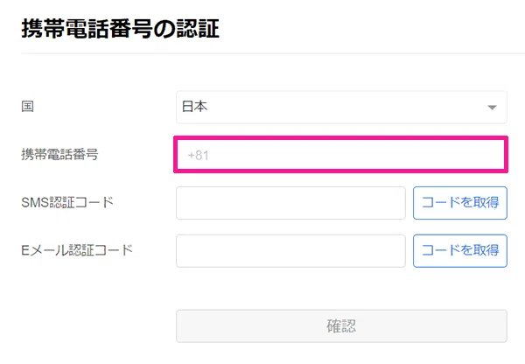Click the SMS認証コード label text
Viewport: 525px width, 364px height.
pos(67,202)
